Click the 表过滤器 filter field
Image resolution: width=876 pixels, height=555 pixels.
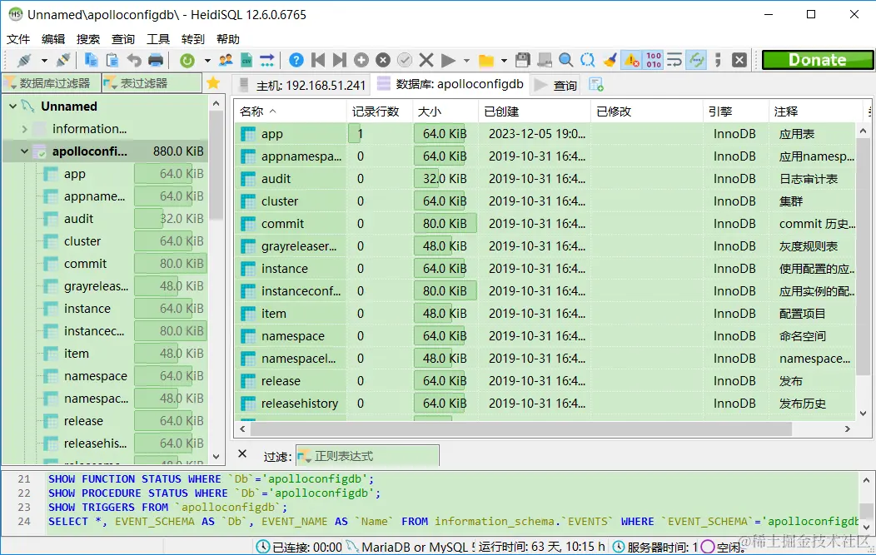[152, 83]
